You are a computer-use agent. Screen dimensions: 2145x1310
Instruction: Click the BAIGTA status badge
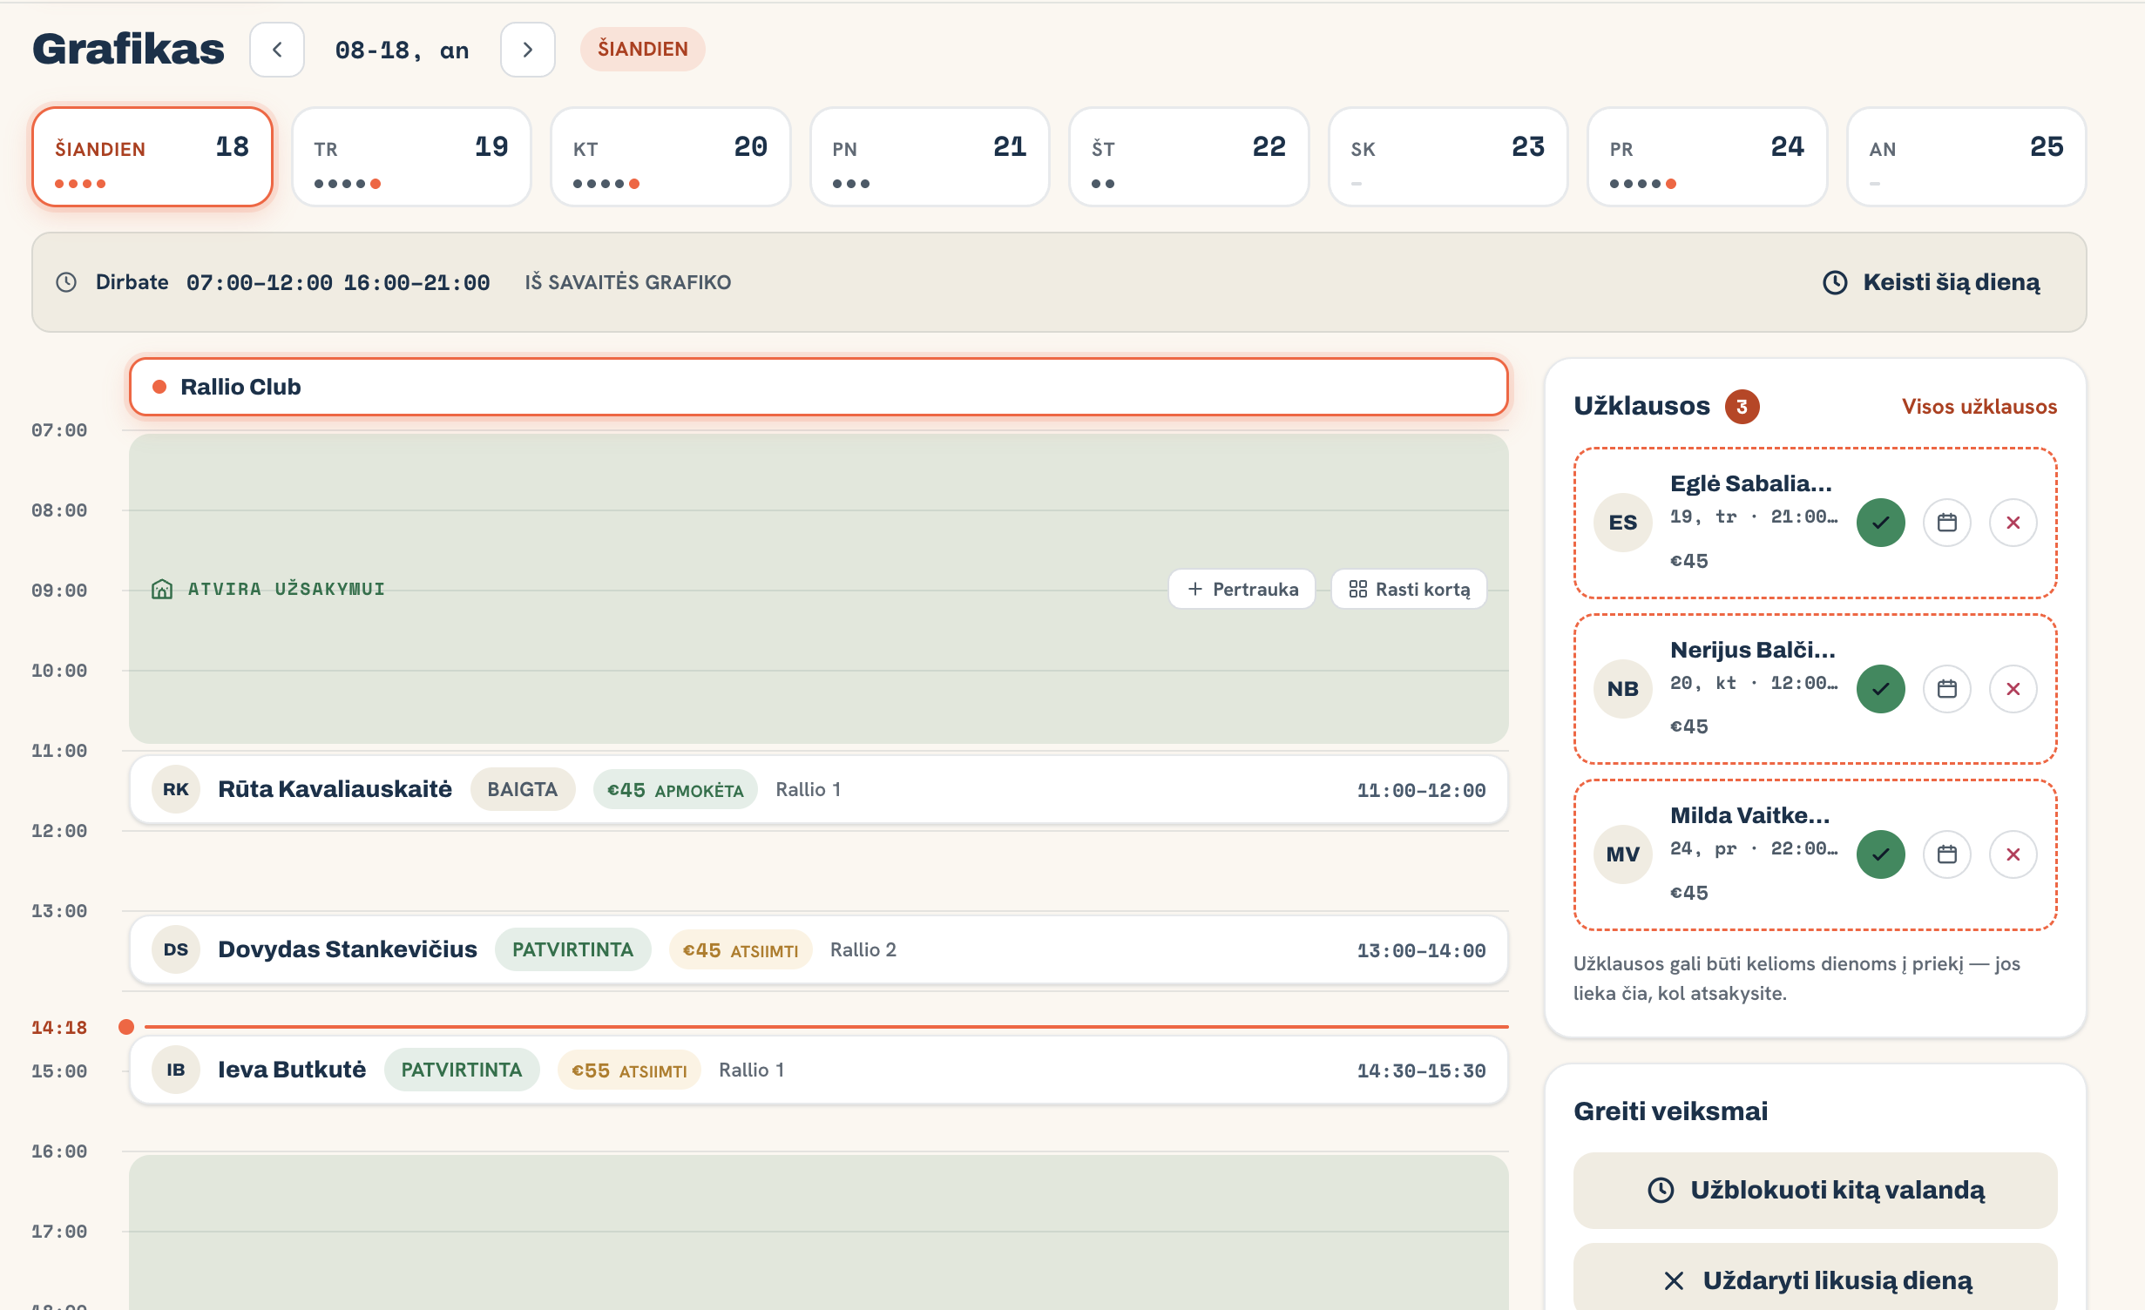click(x=523, y=789)
